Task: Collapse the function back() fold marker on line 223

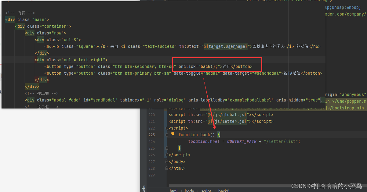Action: 167,135
